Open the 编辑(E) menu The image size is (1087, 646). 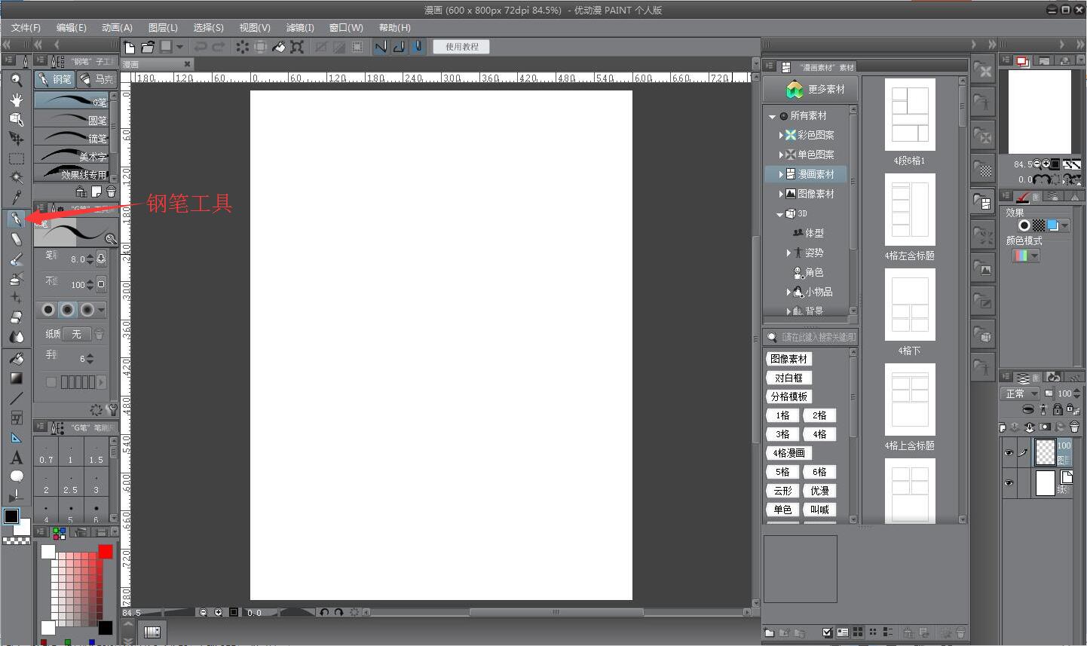click(72, 27)
